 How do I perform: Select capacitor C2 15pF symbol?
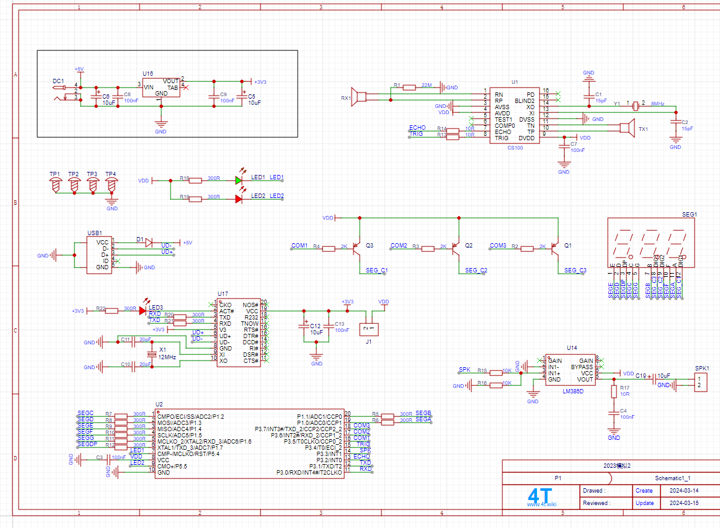675,122
